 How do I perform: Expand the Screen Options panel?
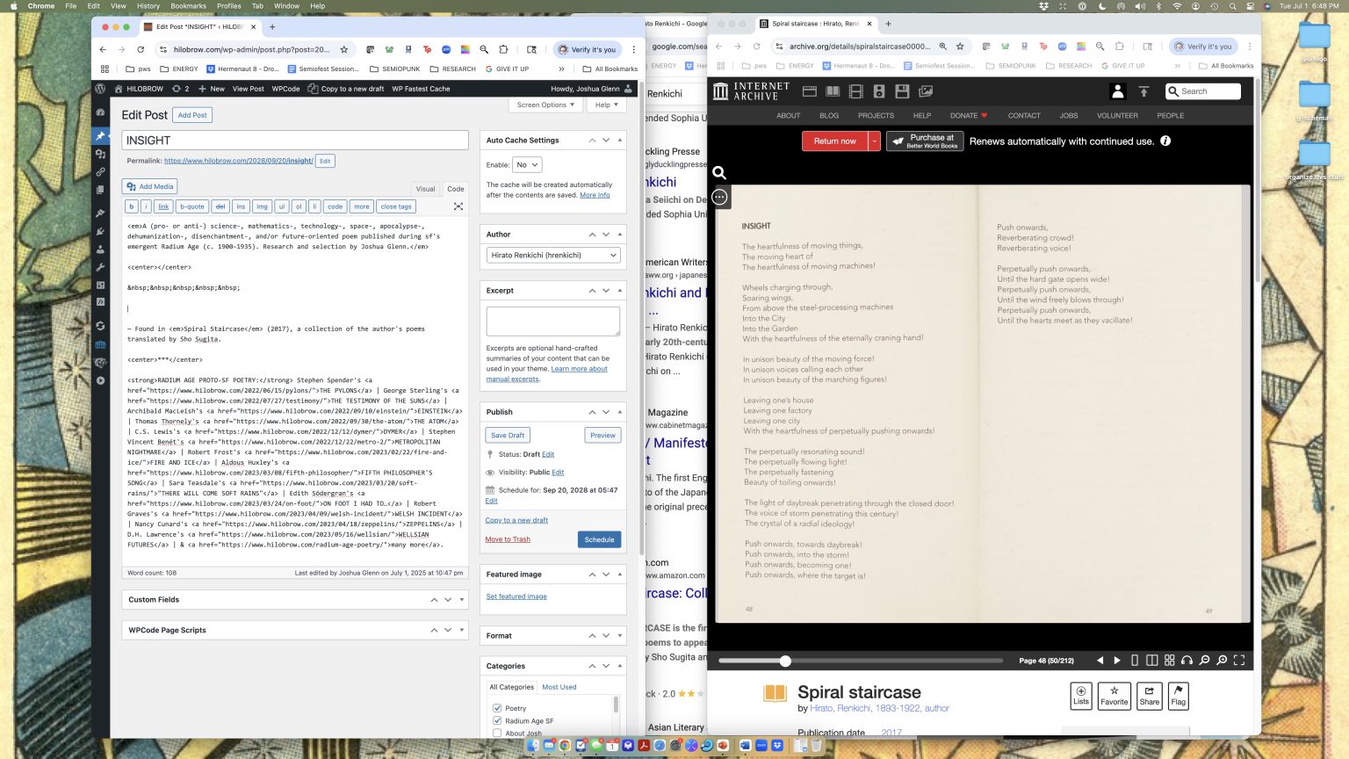tap(545, 105)
